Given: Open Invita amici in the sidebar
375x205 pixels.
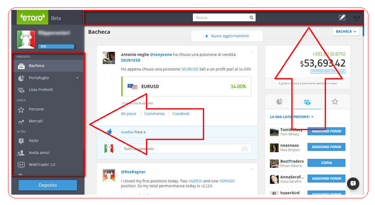Looking at the screenshot, I should pos(48,153).
